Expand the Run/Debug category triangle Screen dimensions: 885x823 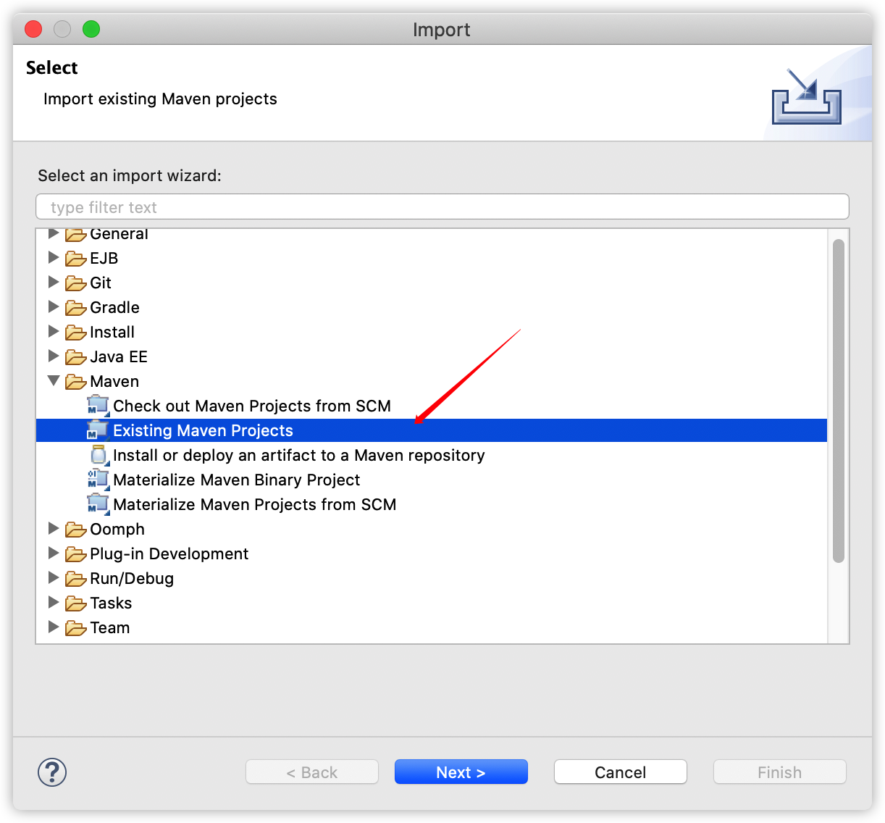click(53, 577)
